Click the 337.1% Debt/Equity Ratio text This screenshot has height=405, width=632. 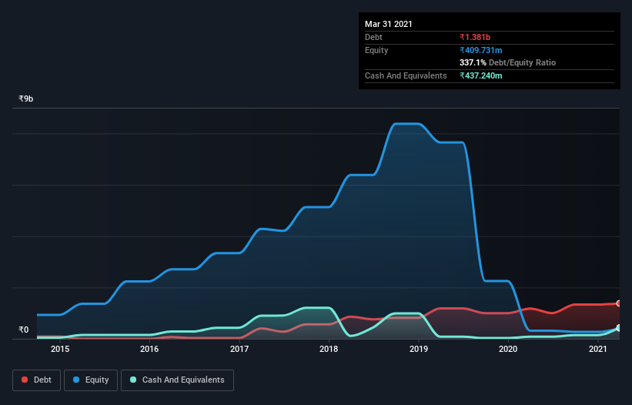[x=507, y=62]
